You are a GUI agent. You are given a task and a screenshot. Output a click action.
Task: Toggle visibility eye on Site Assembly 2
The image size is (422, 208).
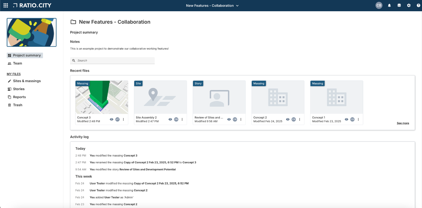click(x=170, y=119)
